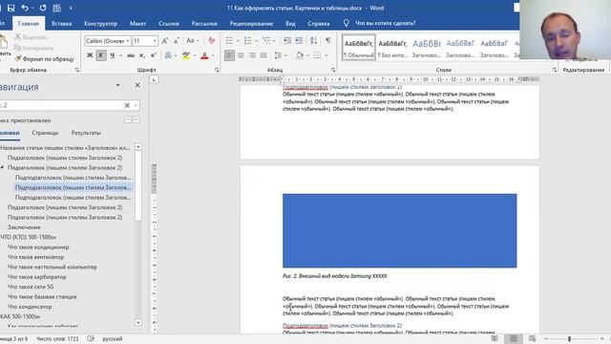This screenshot has width=611, height=344.
Task: Select the blue rectangle picture
Action: (399, 230)
